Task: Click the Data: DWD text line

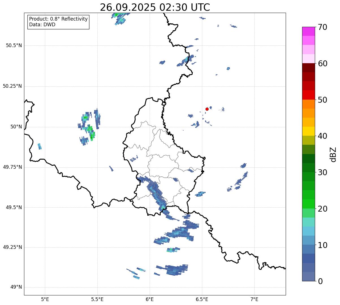Action: (42, 25)
